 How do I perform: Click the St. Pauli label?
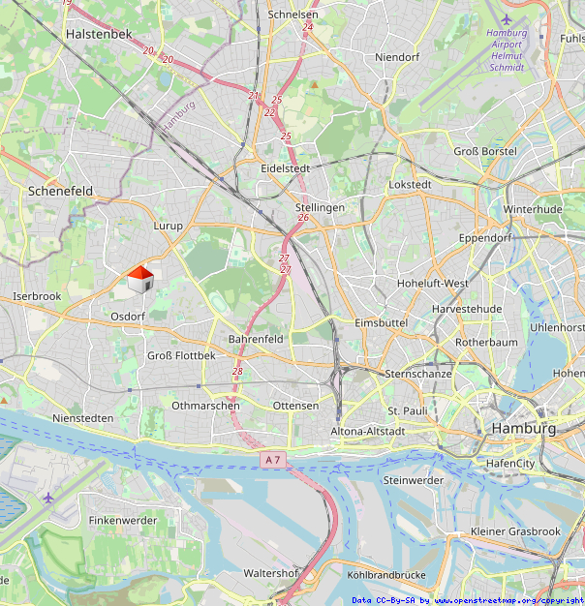pos(408,410)
